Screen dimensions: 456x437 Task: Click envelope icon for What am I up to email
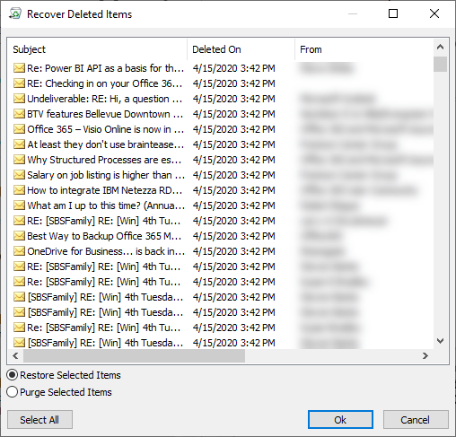(x=19, y=205)
